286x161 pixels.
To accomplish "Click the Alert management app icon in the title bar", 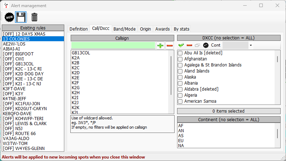I will click(6, 5).
